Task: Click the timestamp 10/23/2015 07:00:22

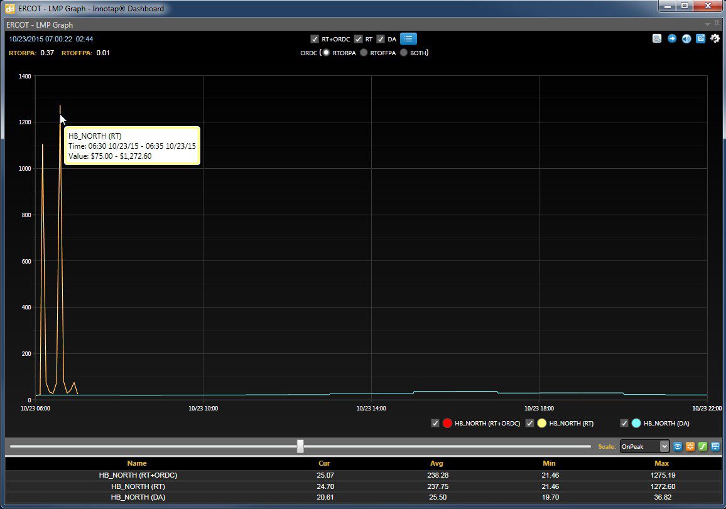Action: pyautogui.click(x=41, y=39)
